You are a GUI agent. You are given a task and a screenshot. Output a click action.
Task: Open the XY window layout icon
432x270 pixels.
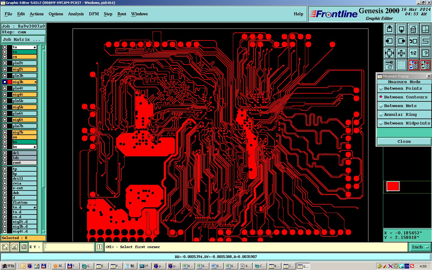point(425,29)
